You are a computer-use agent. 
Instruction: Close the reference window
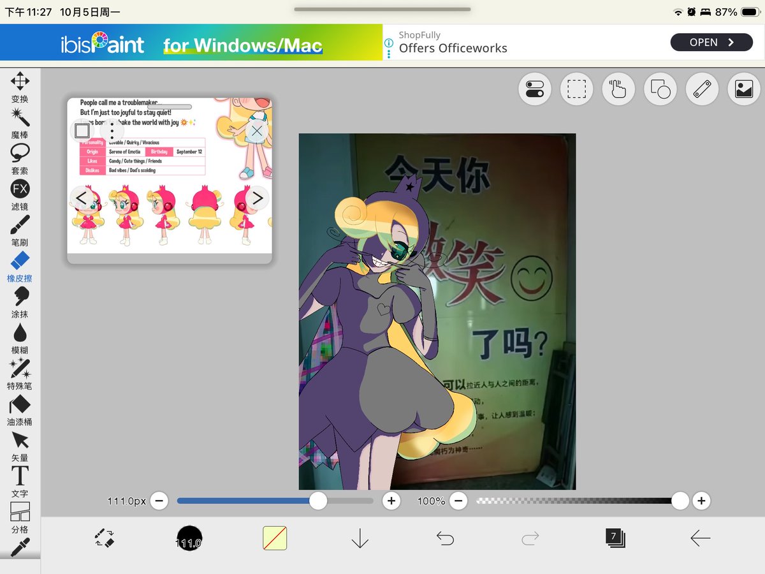point(256,131)
